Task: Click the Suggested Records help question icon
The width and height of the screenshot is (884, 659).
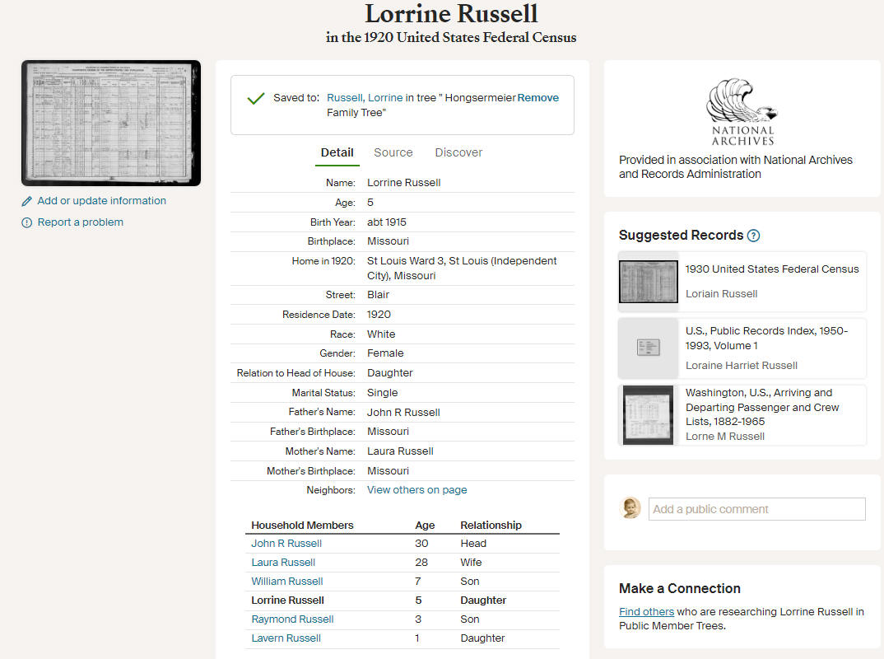Action: 753,236
